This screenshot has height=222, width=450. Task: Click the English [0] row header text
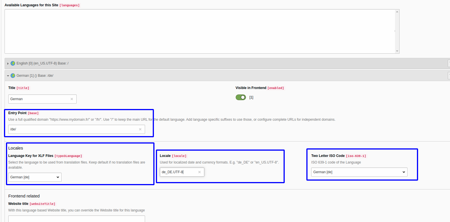tap(42, 63)
